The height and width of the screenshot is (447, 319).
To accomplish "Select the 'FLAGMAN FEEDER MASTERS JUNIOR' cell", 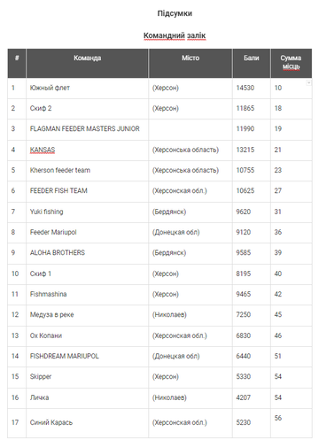I will click(87, 129).
